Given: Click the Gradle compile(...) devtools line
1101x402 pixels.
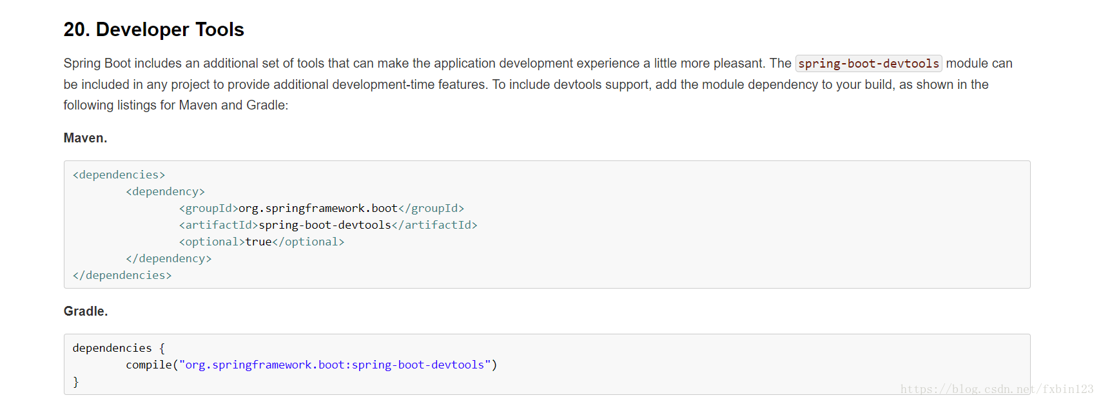Looking at the screenshot, I should [x=311, y=365].
